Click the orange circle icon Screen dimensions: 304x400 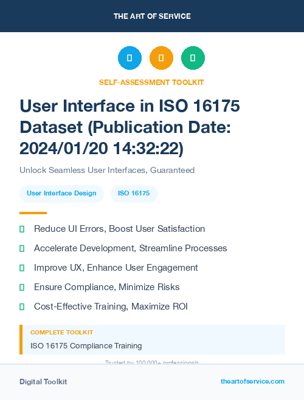coord(161,58)
